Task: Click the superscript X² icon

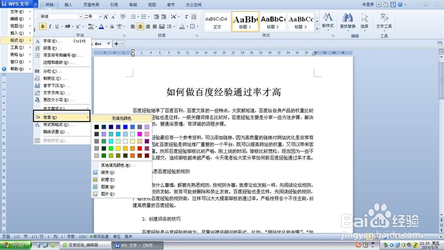Action: 78,26
